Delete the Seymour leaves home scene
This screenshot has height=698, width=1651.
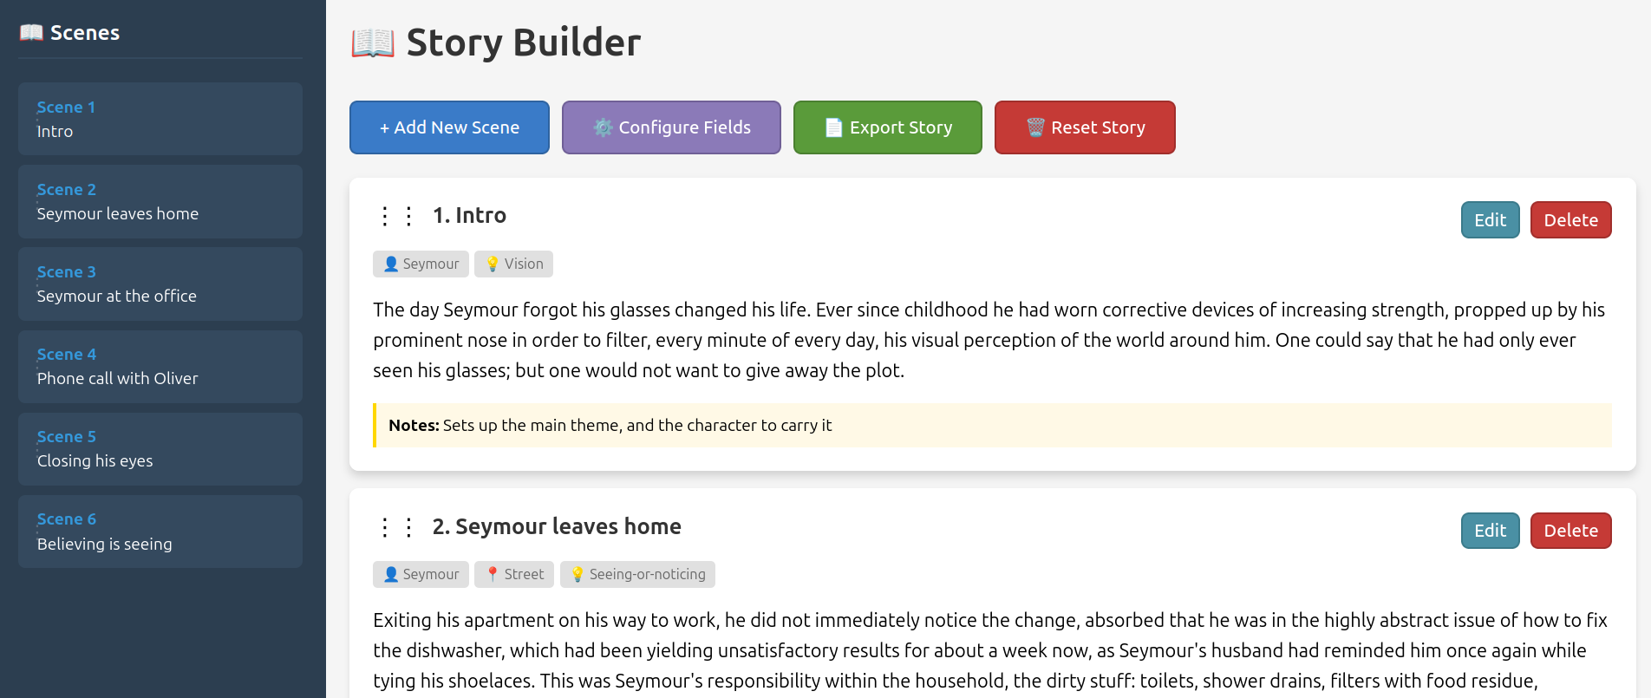pos(1570,531)
